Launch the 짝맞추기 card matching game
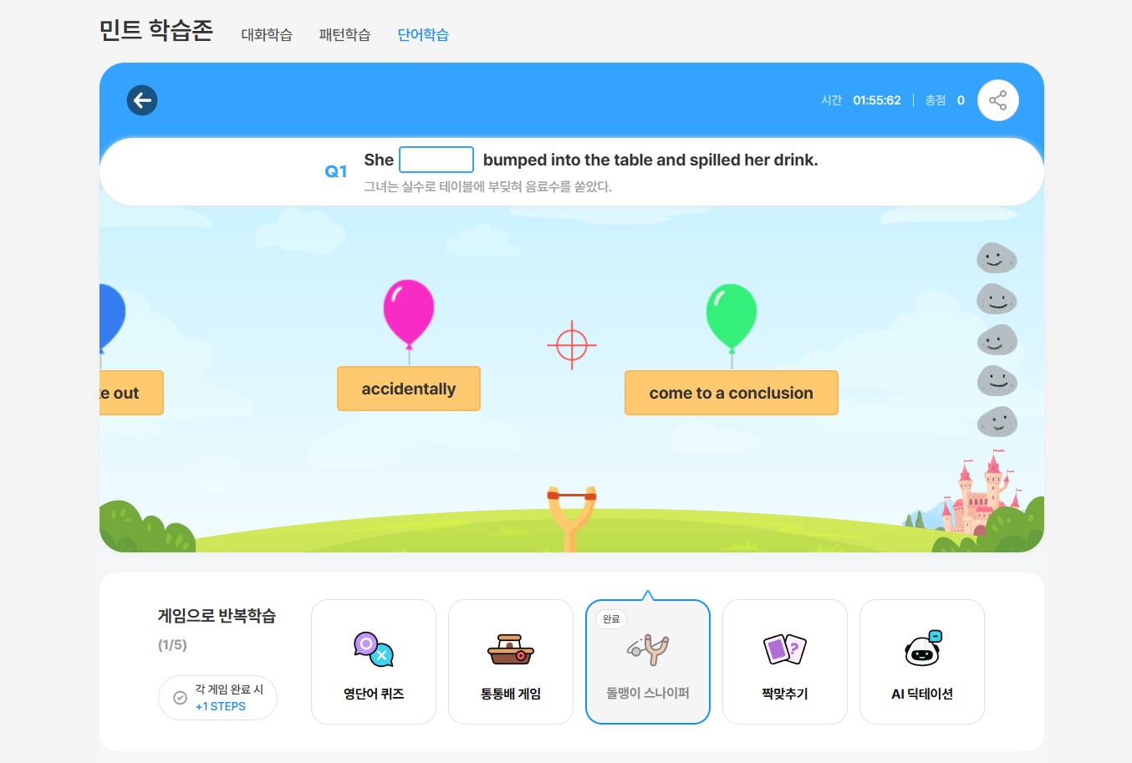The image size is (1132, 763). click(x=784, y=661)
